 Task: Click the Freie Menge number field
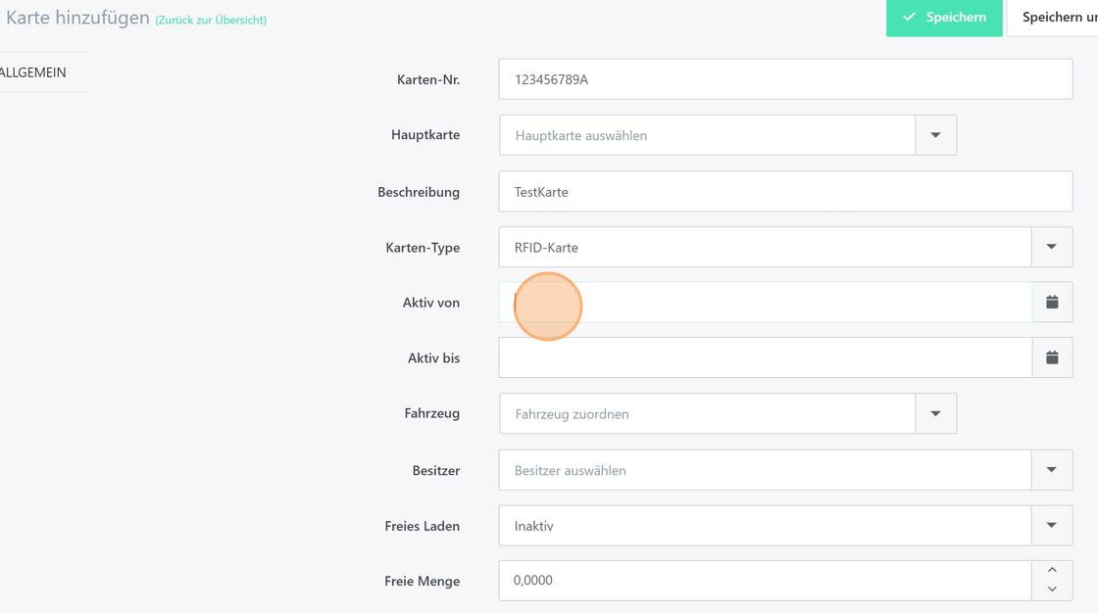point(765,581)
